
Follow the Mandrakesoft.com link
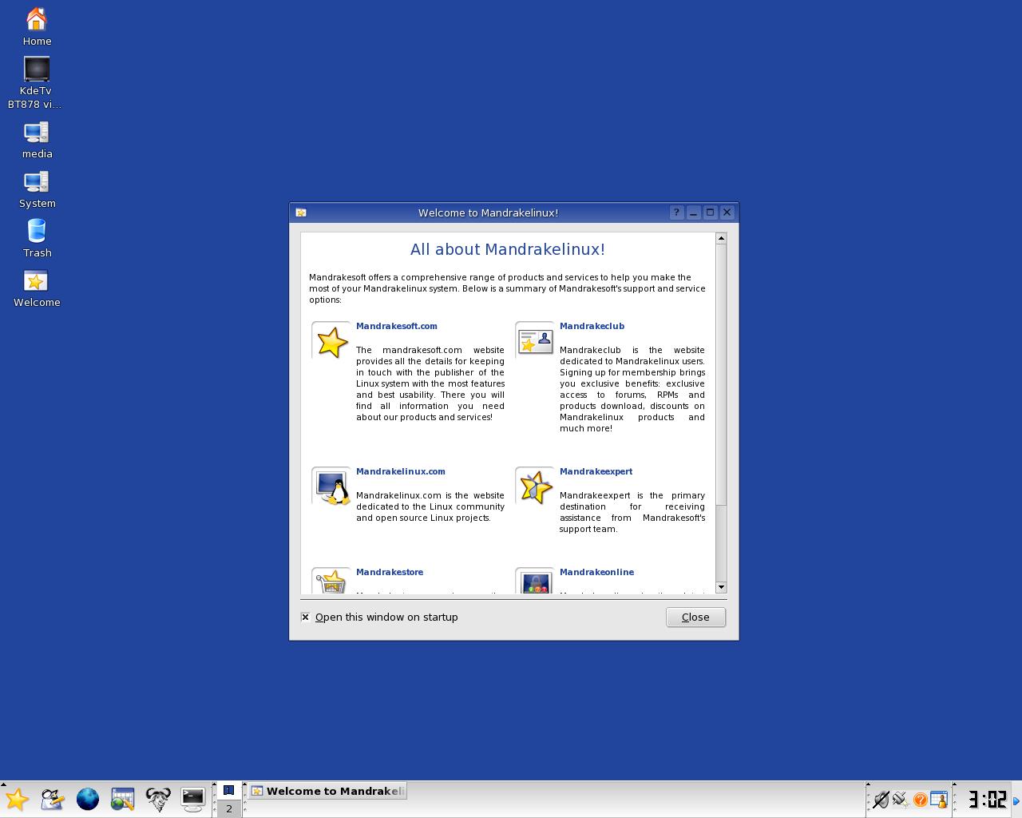coord(397,326)
